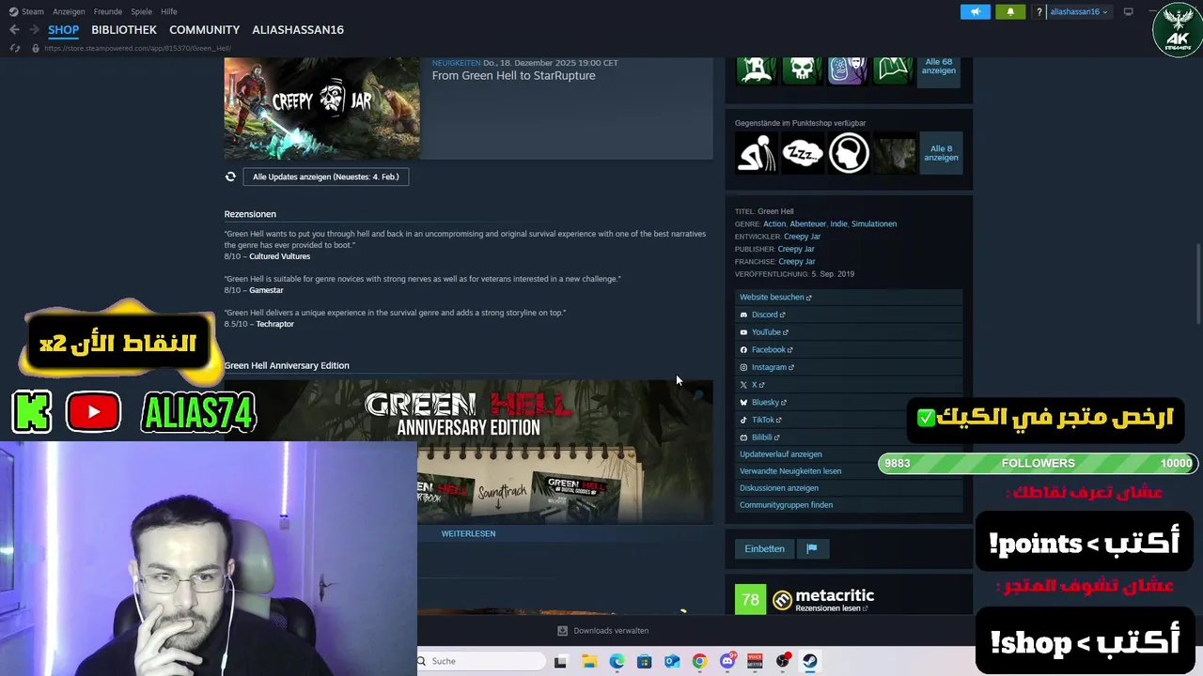
Task: Open Creepy Jar link next to FRANCHISE
Action: 797,261
